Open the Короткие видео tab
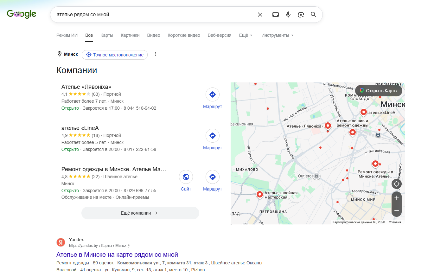Screen dimensions: 434x278 click(184, 35)
